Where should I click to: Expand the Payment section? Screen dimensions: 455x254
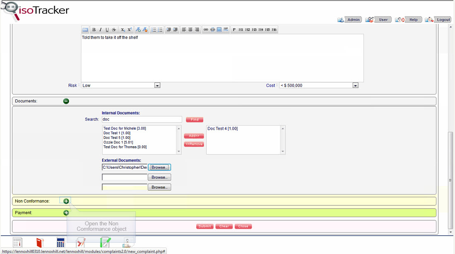65,213
